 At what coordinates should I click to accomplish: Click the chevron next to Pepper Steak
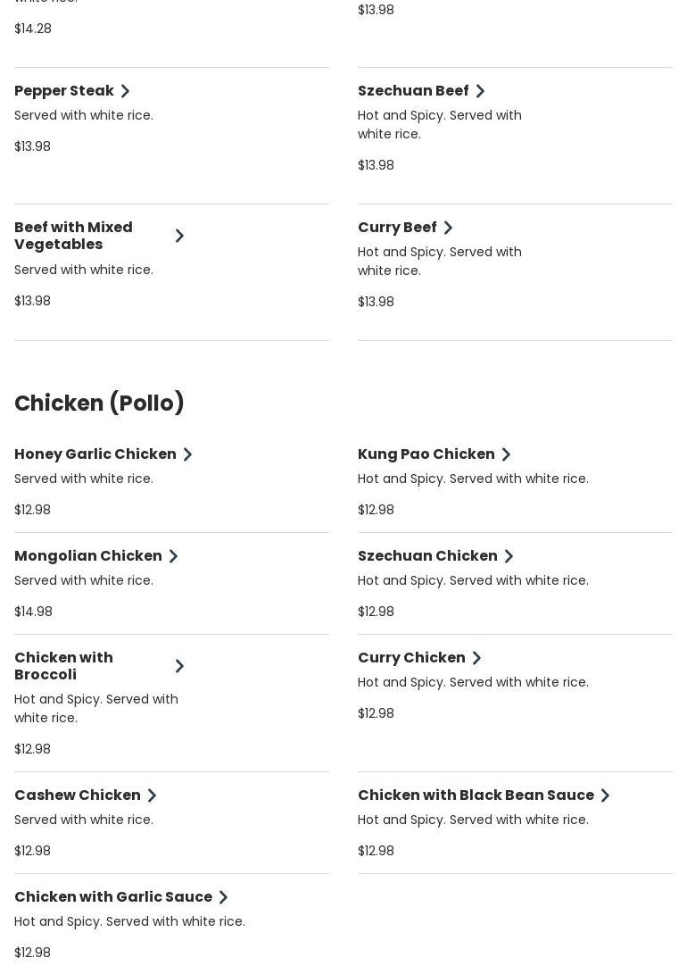coord(125,91)
